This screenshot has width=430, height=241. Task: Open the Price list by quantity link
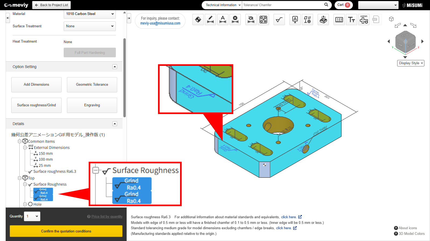[107, 217]
